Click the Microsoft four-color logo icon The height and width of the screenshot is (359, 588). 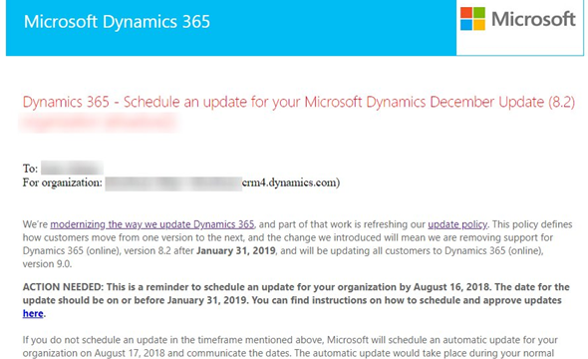(x=472, y=18)
